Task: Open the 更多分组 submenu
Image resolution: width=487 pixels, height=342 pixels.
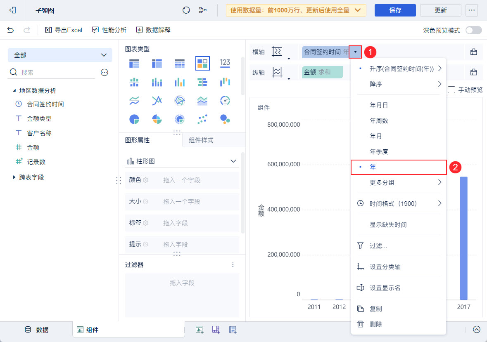Action: 399,183
